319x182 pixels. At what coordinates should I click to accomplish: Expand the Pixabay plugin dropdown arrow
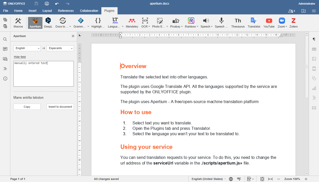182,26
